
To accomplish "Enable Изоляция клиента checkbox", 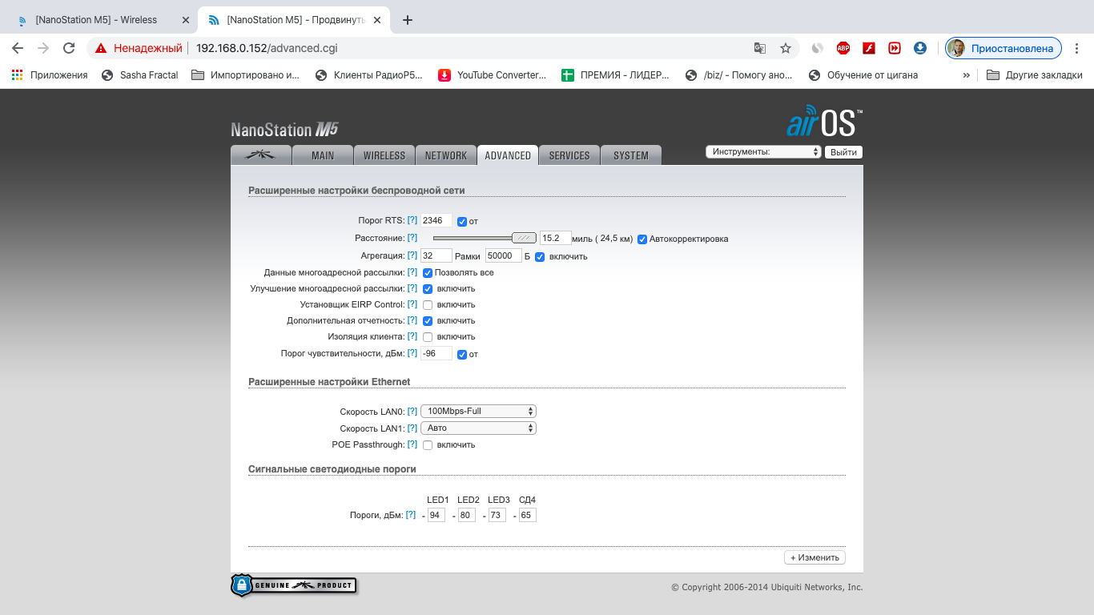I will pyautogui.click(x=428, y=337).
